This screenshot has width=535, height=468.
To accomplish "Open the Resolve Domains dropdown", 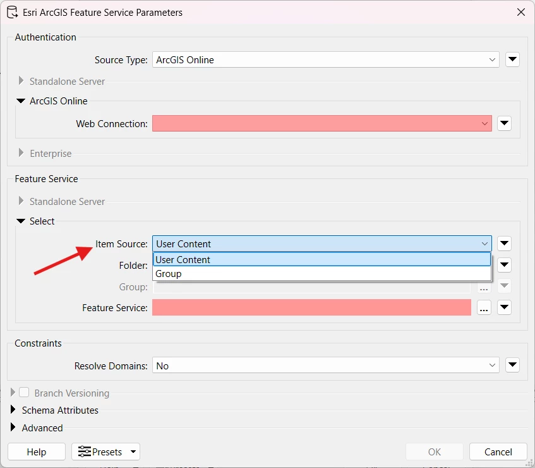I will pos(325,366).
